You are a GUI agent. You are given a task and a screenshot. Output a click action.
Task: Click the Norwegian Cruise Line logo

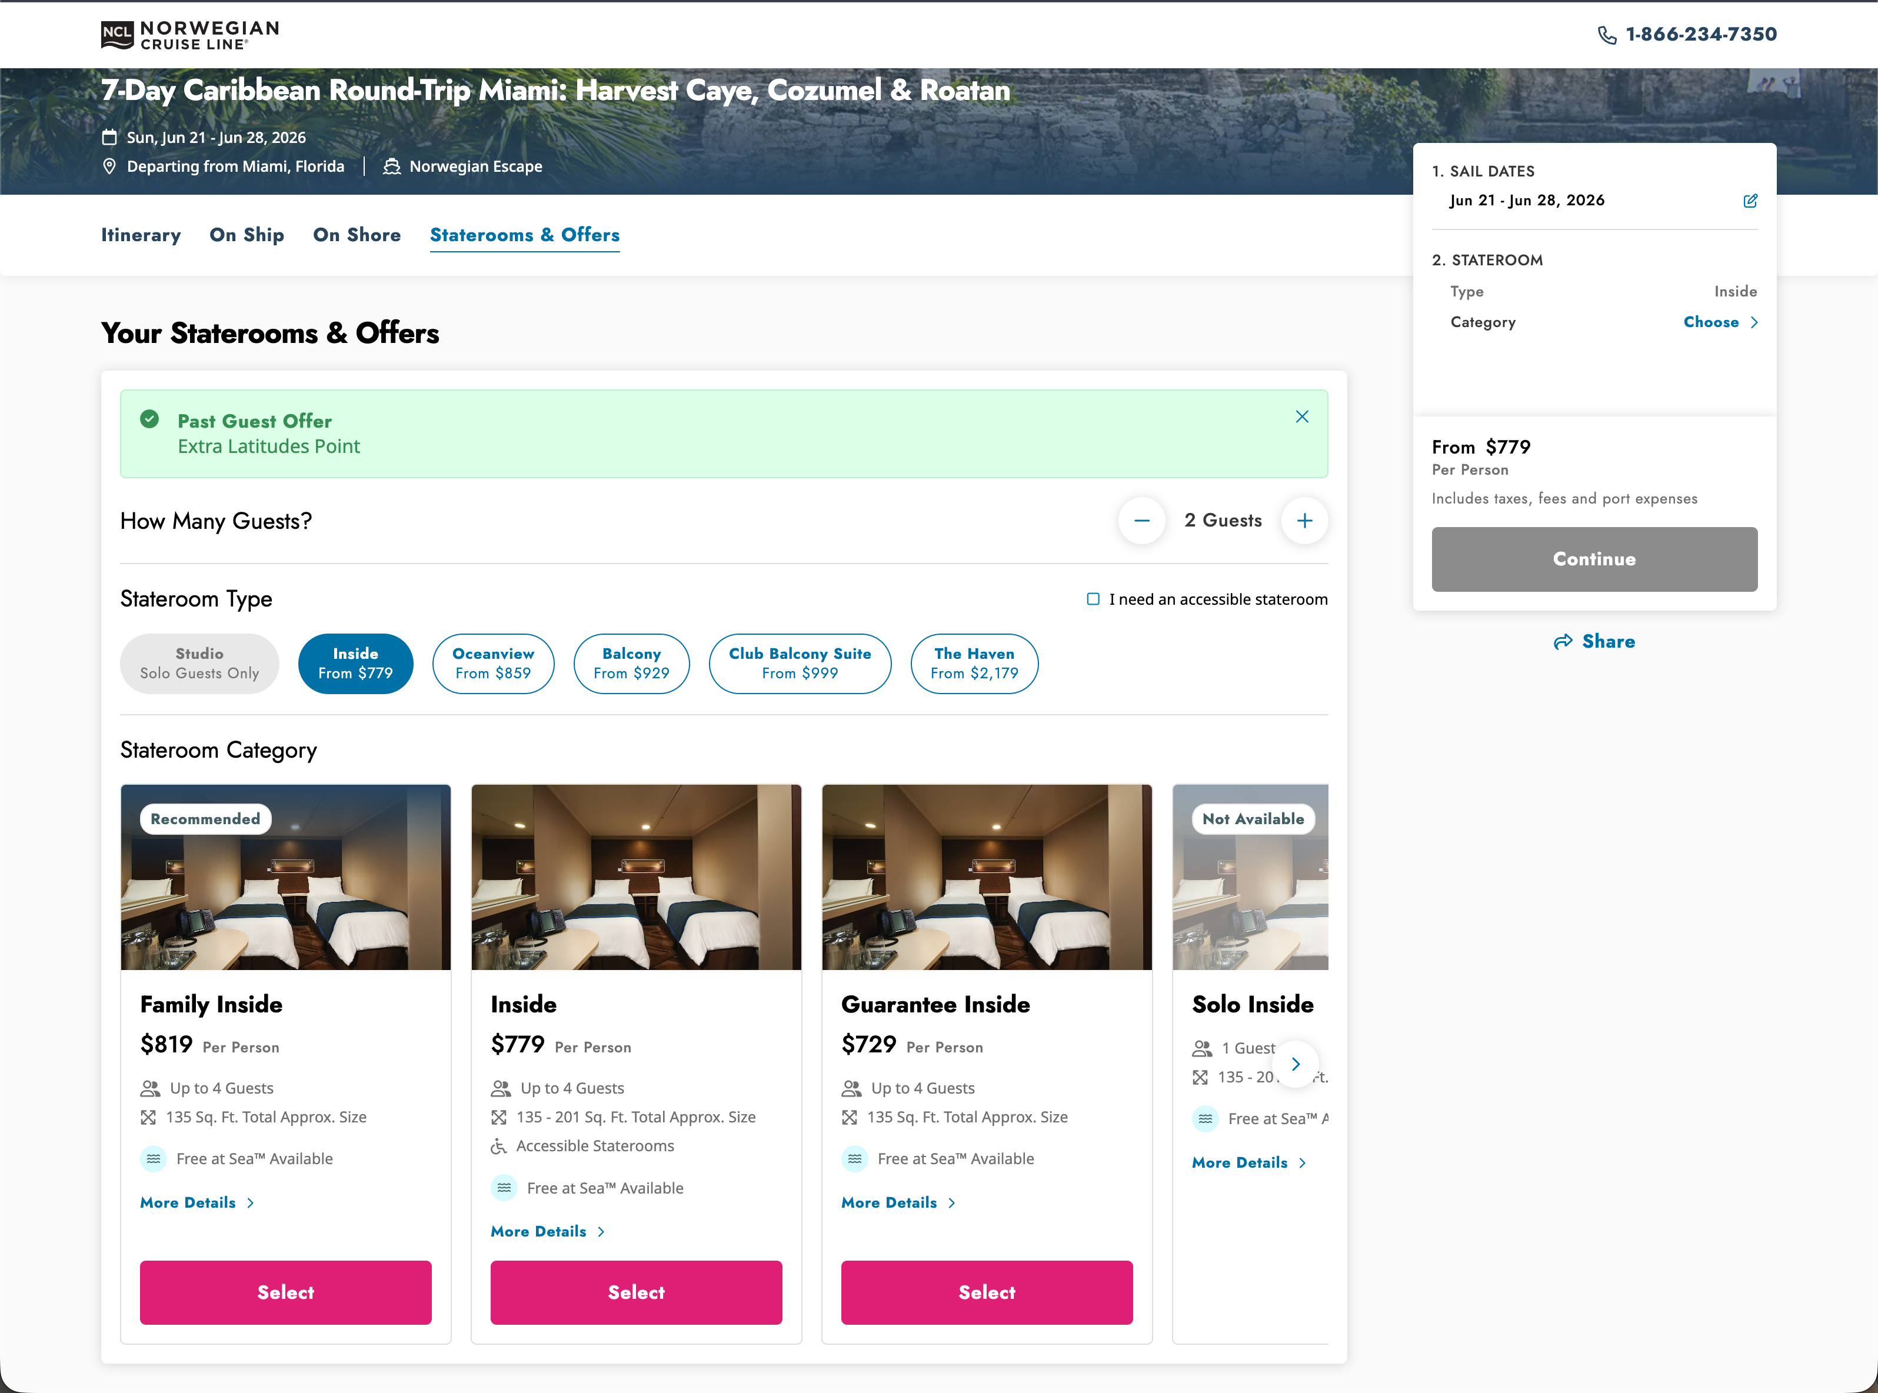point(189,35)
